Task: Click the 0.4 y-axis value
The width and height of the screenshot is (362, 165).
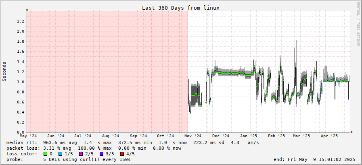Action: coord(20,112)
